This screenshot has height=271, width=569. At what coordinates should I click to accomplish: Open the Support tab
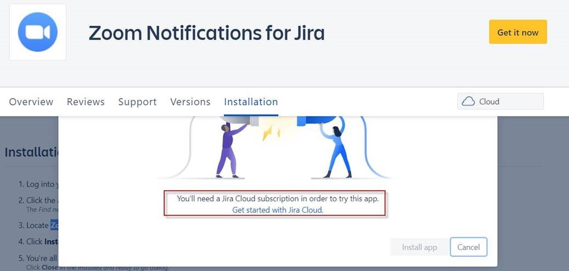click(138, 102)
